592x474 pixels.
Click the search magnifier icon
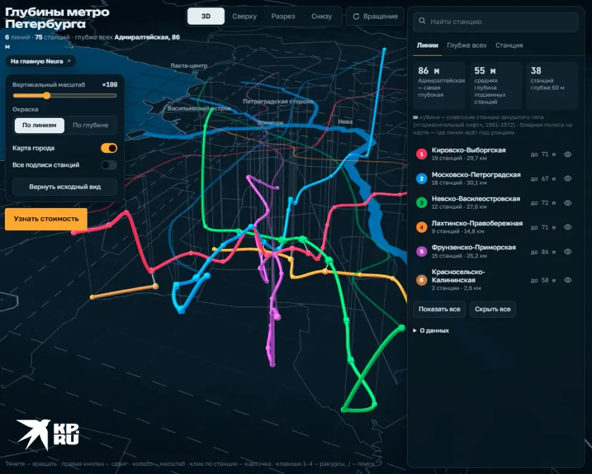click(422, 21)
